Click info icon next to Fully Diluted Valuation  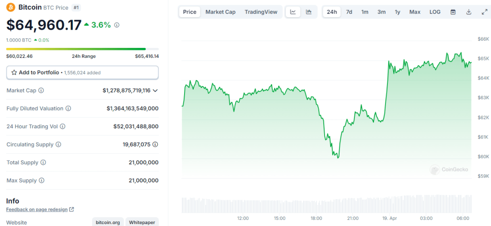(x=68, y=109)
